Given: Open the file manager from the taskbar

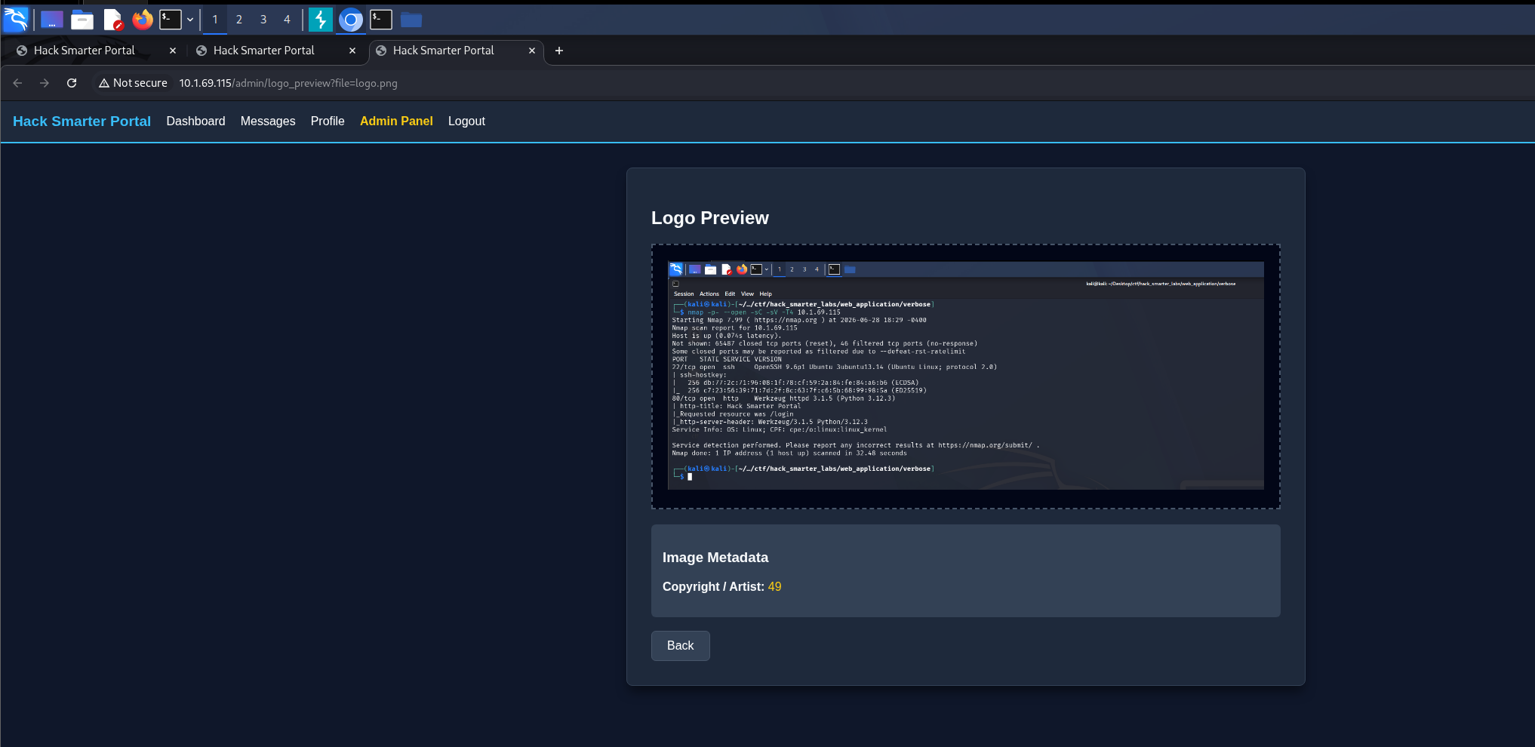Looking at the screenshot, I should 82,20.
